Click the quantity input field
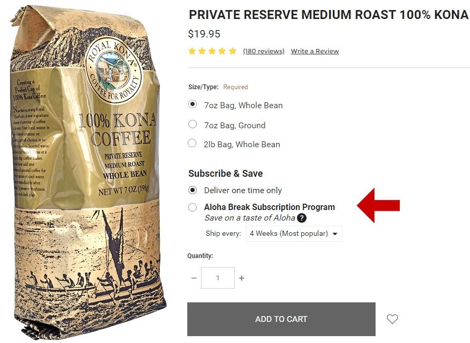Viewport: 470px width, 343px height. 218,278
